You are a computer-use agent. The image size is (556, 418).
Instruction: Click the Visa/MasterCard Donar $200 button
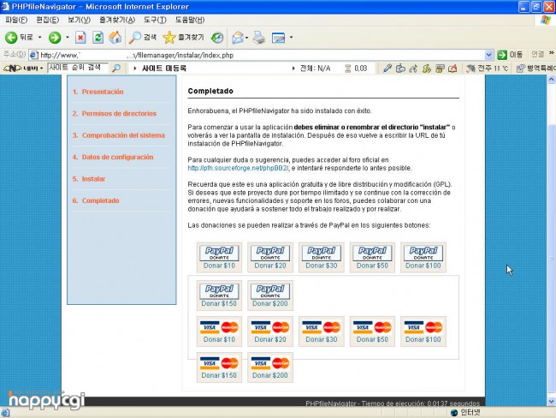(270, 367)
